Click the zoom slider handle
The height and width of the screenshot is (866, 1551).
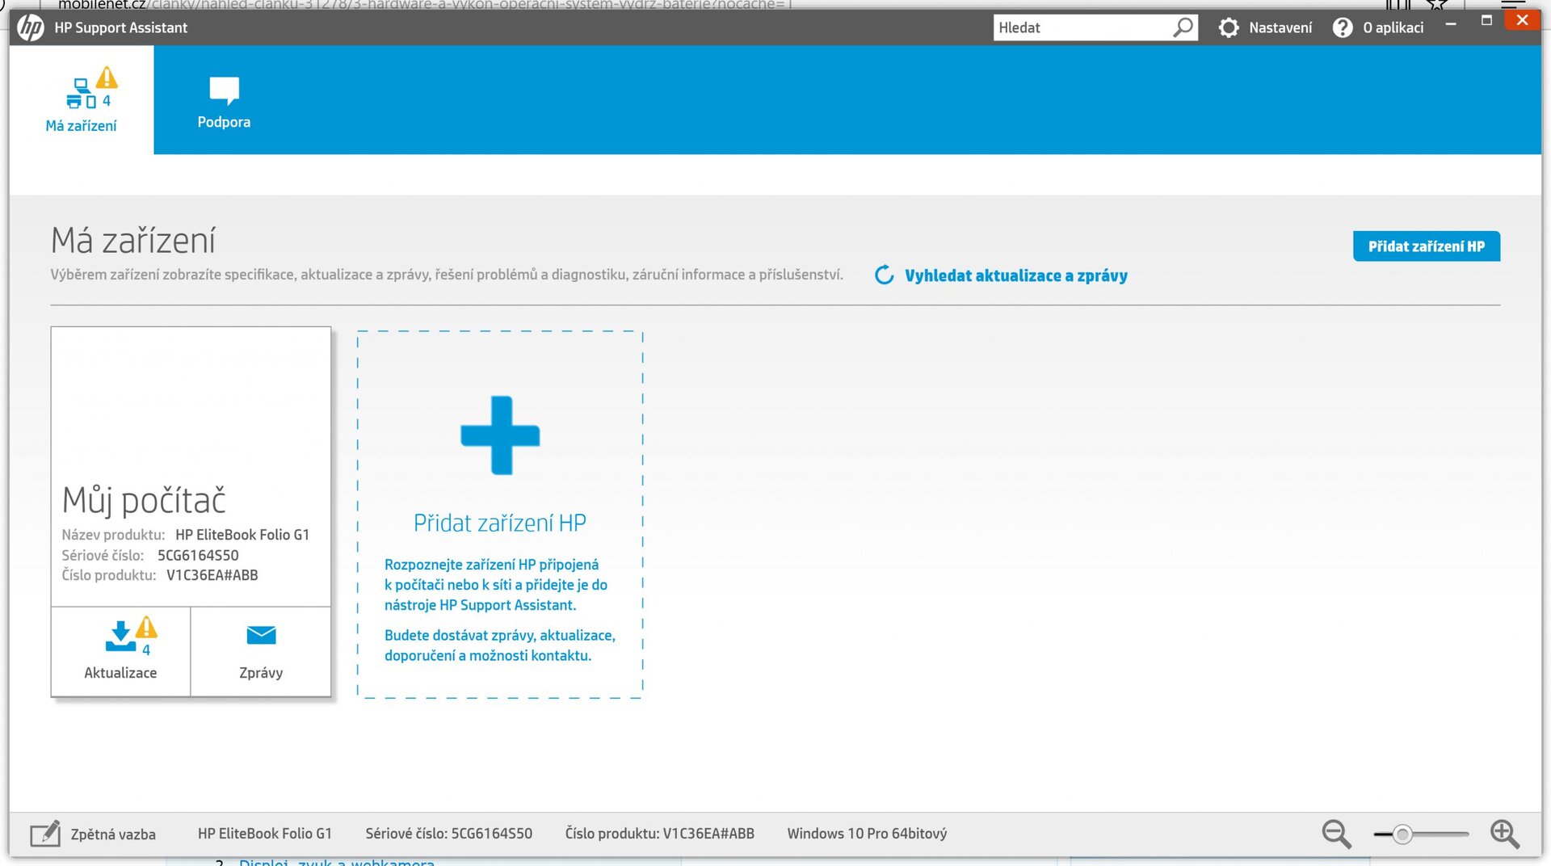click(x=1402, y=834)
